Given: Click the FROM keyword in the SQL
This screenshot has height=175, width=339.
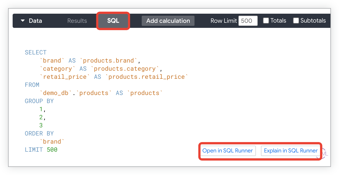Looking at the screenshot, I should pyautogui.click(x=32, y=85).
